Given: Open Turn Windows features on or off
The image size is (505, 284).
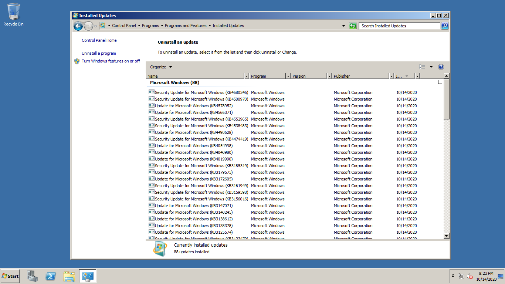Looking at the screenshot, I should tap(111, 61).
